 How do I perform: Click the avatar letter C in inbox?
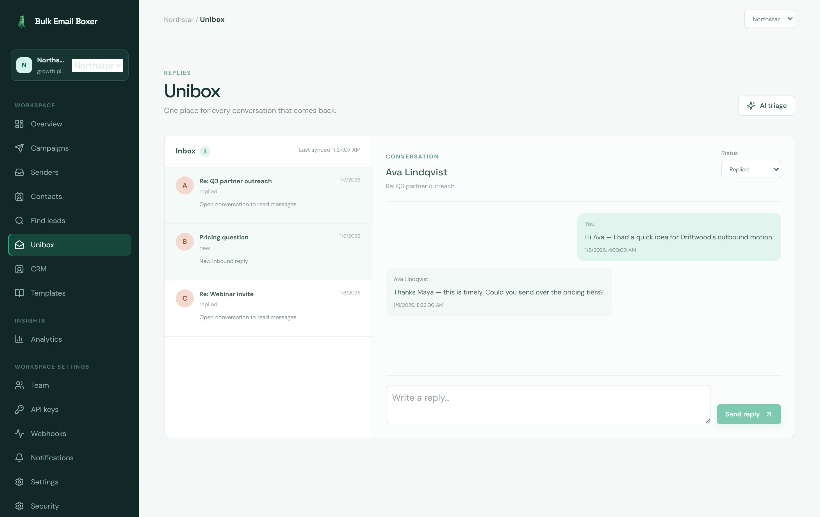184,299
